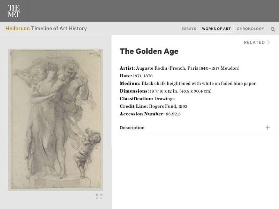279x209 pixels.
Task: Click The Golden Age drawing image
Action: [56, 119]
